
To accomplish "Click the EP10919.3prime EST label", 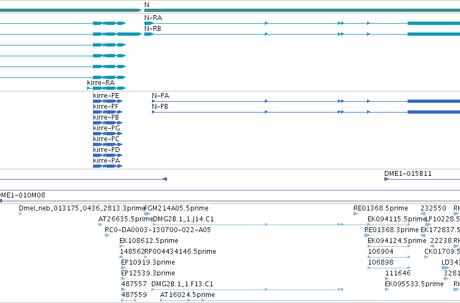I will point(148,262).
